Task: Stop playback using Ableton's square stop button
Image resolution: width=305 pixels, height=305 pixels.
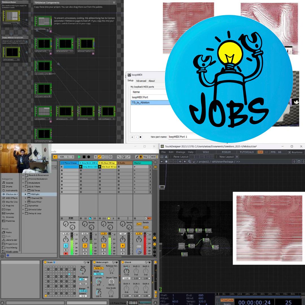Action: click(84, 157)
